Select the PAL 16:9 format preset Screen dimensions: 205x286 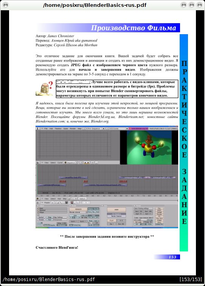click(x=159, y=218)
